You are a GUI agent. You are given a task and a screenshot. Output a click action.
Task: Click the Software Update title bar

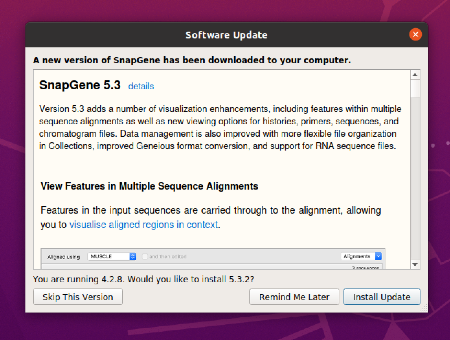(226, 35)
